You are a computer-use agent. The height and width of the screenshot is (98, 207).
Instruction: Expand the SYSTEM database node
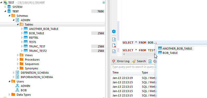pyautogui.click(x=5, y=7)
